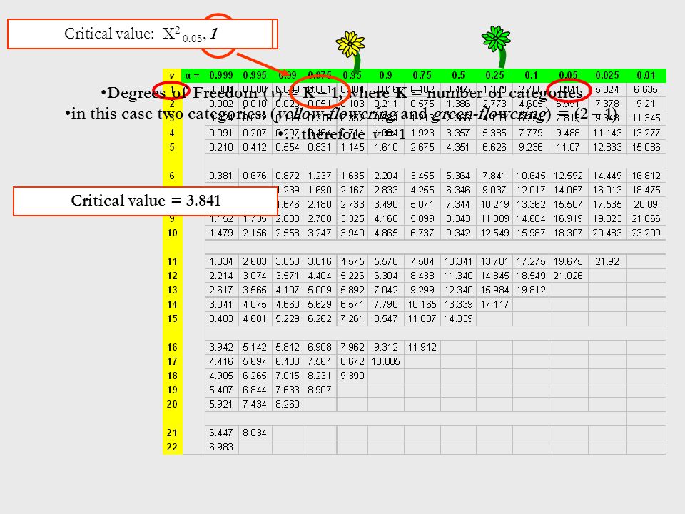Click the cell containing 21.92

[607, 261]
